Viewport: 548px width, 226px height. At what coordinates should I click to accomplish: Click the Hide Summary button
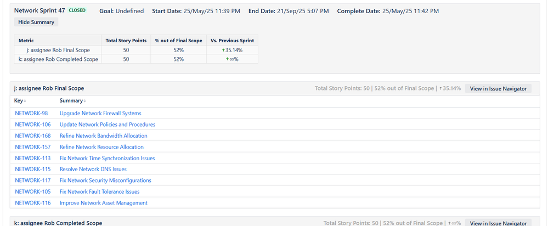pyautogui.click(x=36, y=22)
